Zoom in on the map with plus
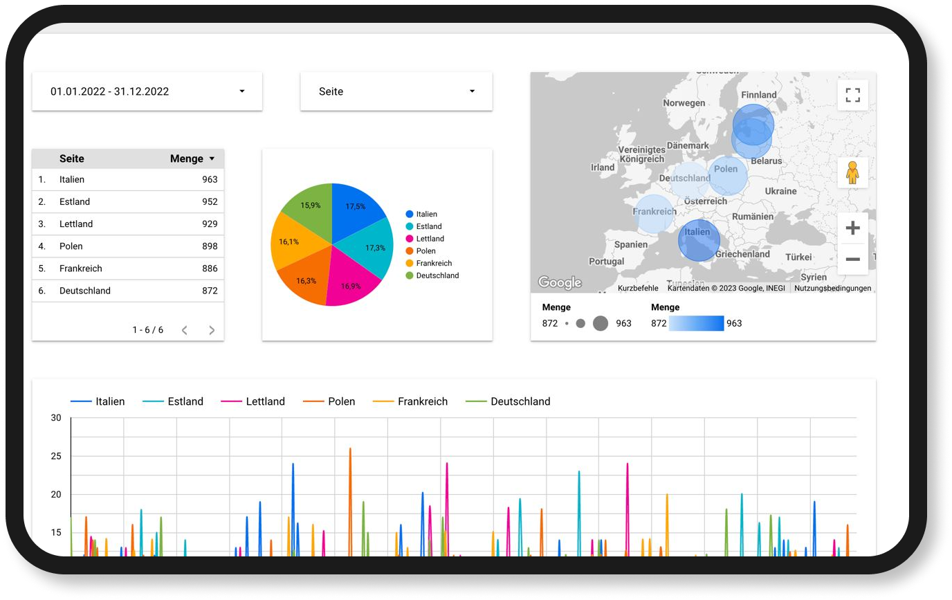This screenshot has height=600, width=952. (852, 228)
